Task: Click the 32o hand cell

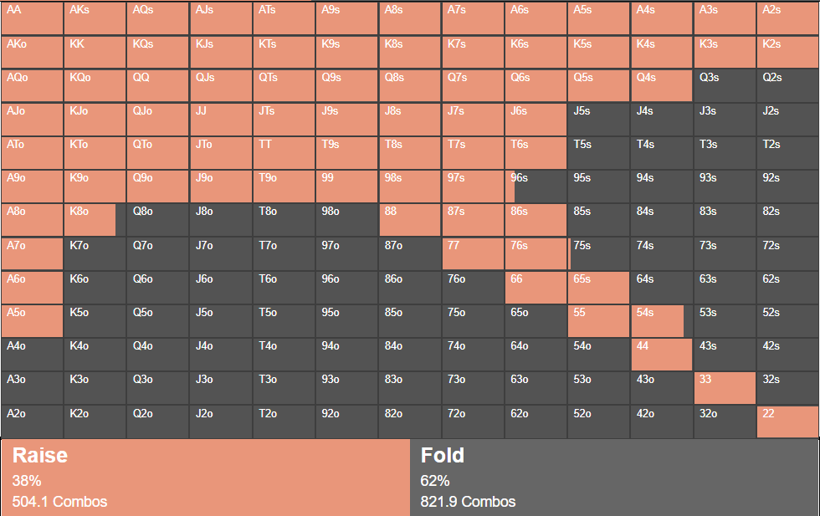Action: 725,421
